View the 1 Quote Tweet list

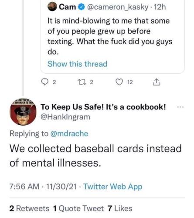pyautogui.click(x=78, y=208)
